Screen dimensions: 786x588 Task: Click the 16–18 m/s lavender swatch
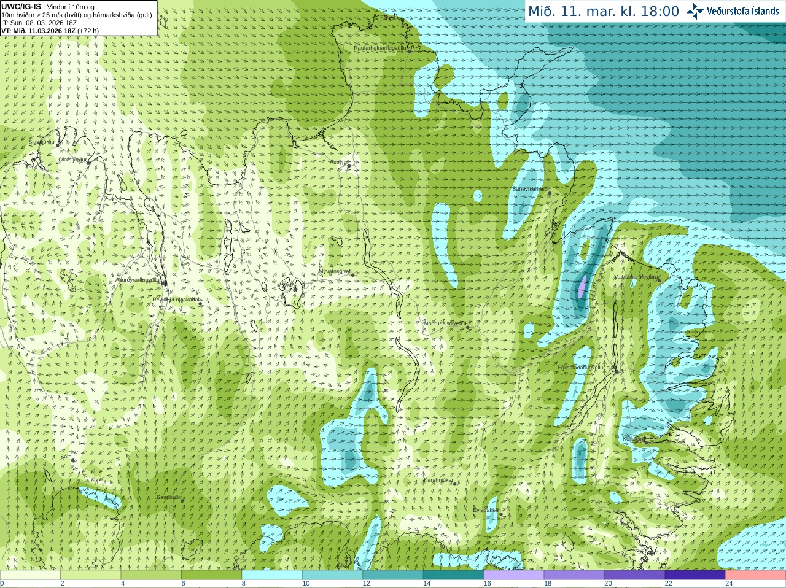pyautogui.click(x=514, y=575)
